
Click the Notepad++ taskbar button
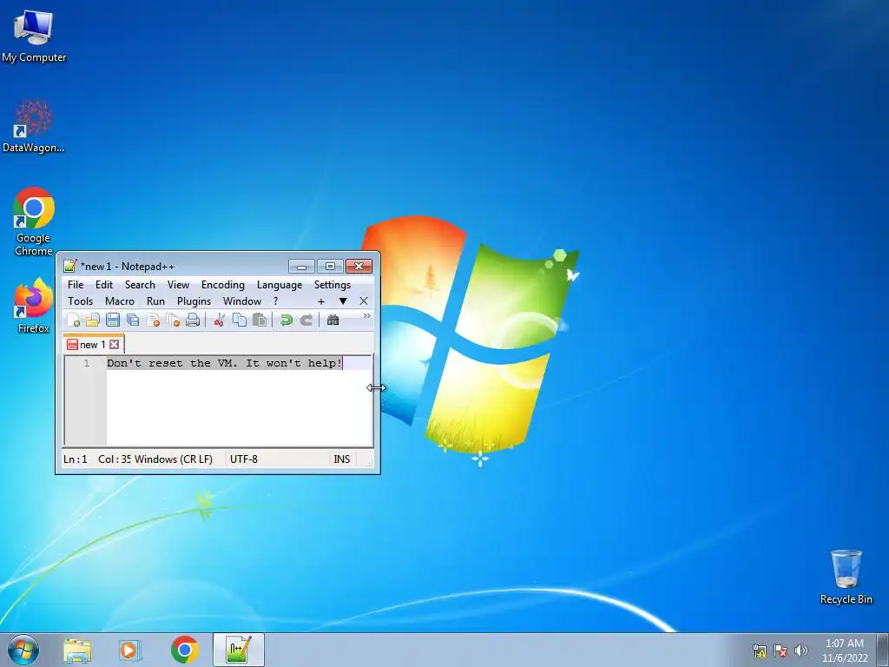[x=239, y=650]
